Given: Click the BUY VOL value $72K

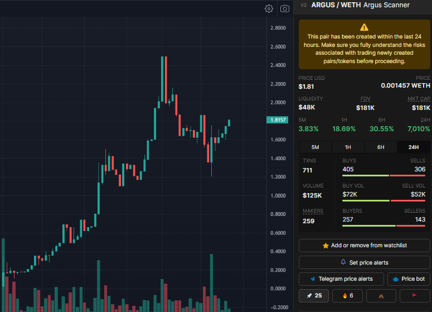Looking at the screenshot, I should (x=350, y=194).
